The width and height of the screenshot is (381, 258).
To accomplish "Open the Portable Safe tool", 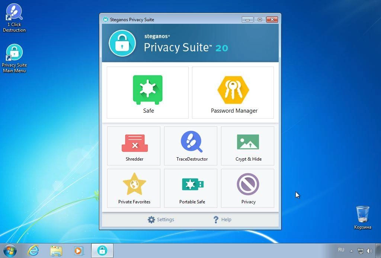I will [190, 188].
